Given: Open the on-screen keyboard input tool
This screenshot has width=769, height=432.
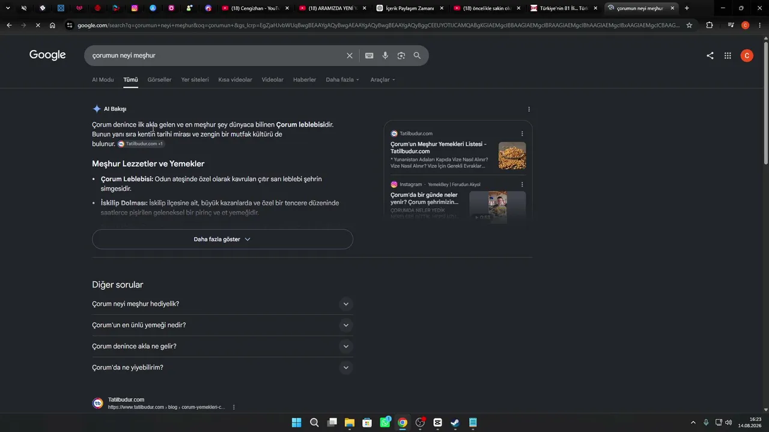Looking at the screenshot, I should click(369, 56).
